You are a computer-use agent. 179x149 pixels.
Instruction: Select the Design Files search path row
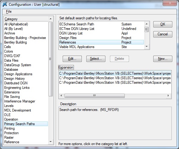coord(101,38)
